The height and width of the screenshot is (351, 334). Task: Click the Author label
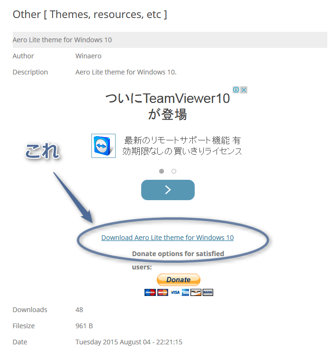pyautogui.click(x=23, y=56)
